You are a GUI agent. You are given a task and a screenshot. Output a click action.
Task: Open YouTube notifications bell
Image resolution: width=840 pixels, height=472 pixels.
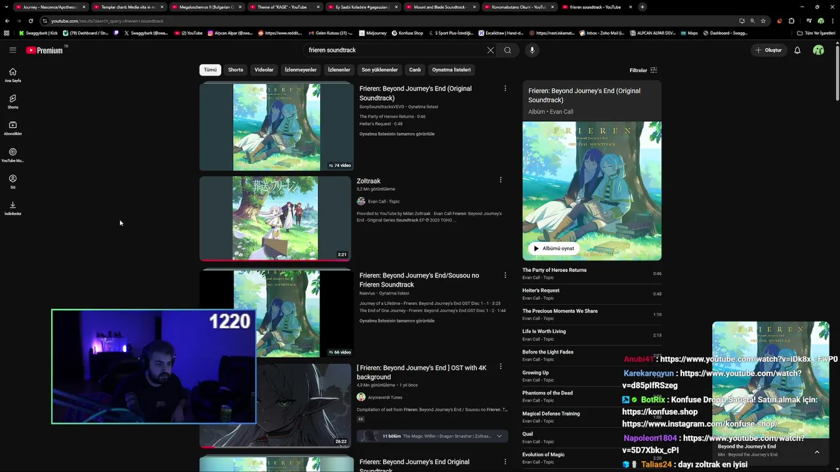coord(797,50)
